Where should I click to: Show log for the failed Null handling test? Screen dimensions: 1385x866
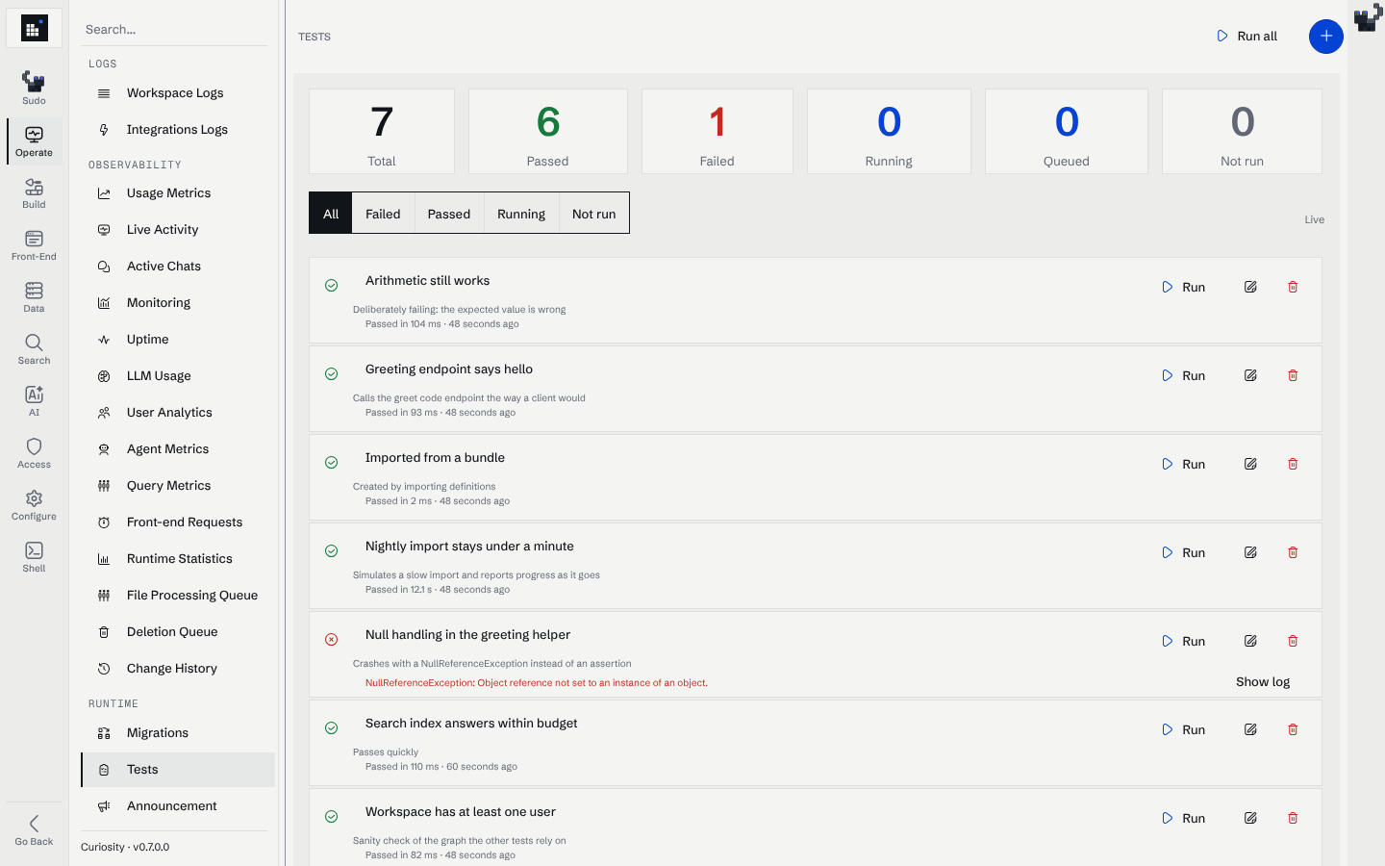[1263, 682]
